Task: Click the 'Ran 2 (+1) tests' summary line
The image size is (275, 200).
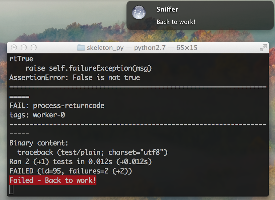Action: (x=81, y=162)
